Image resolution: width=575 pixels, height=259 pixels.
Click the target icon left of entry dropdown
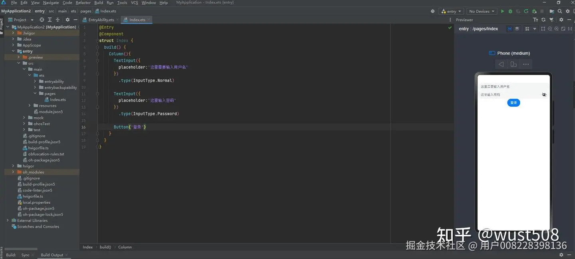pyautogui.click(x=432, y=12)
